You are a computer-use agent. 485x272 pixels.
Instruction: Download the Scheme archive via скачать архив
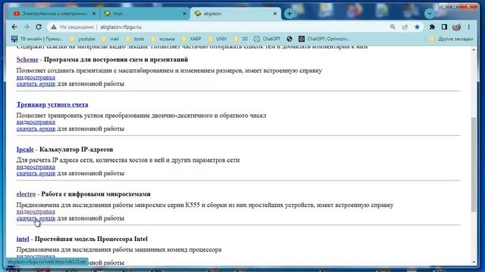pyautogui.click(x=36, y=84)
